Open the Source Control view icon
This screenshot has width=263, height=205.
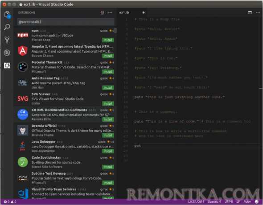point(7,40)
